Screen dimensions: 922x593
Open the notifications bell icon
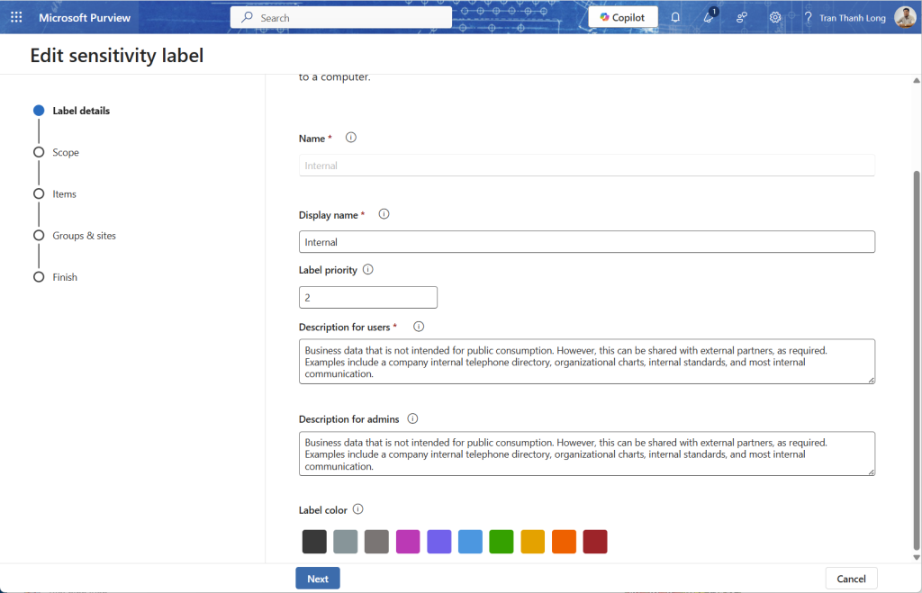point(675,17)
